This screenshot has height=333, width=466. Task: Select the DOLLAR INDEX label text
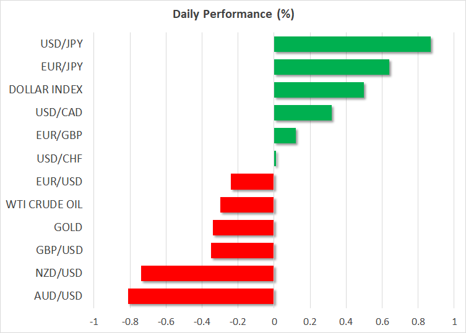46,90
